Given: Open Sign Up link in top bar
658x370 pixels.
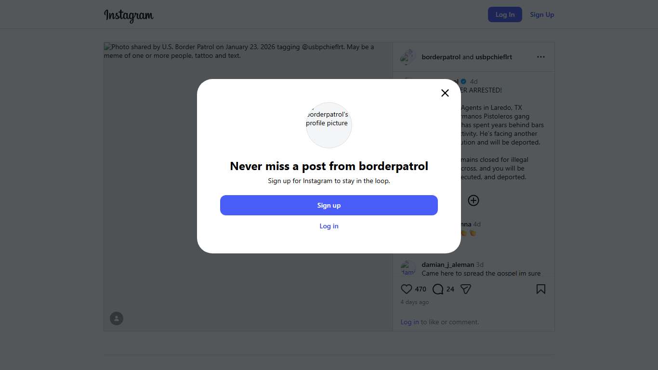Looking at the screenshot, I should 542,14.
